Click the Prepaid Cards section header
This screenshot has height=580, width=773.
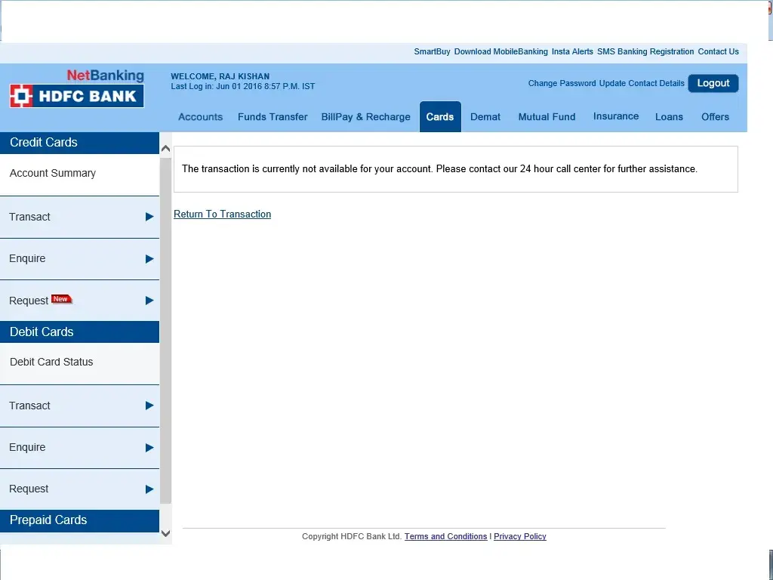[x=79, y=520]
